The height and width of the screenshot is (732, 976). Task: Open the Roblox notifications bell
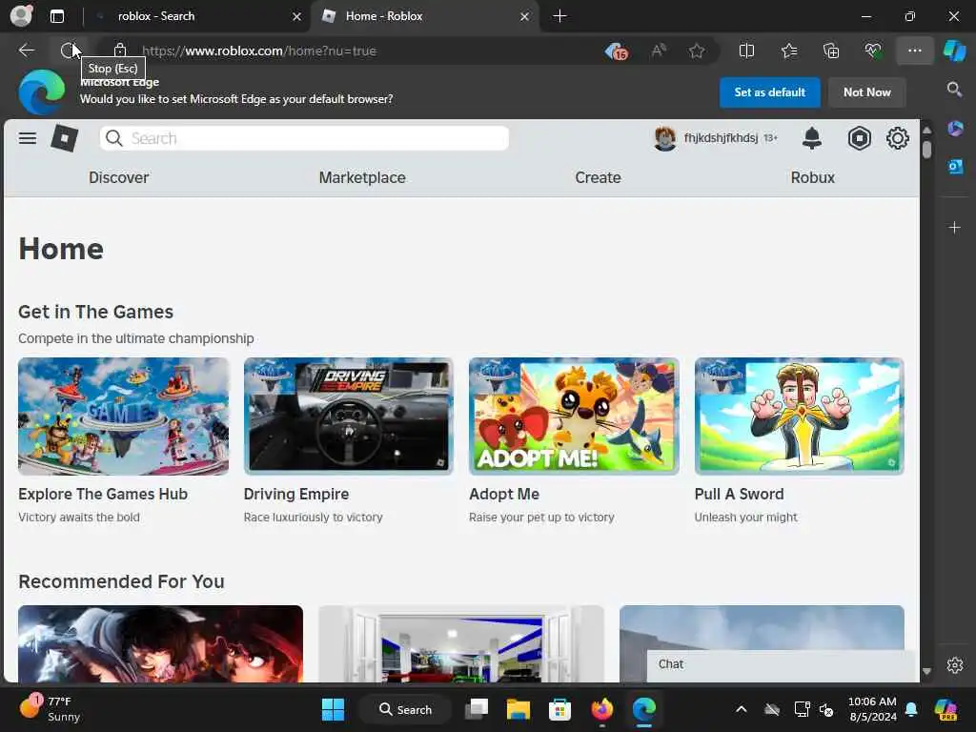(x=812, y=138)
